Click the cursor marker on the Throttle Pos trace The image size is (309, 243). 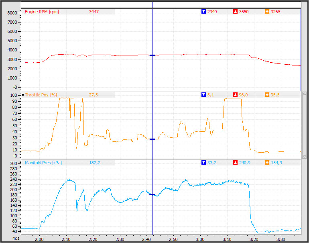pyautogui.click(x=152, y=139)
